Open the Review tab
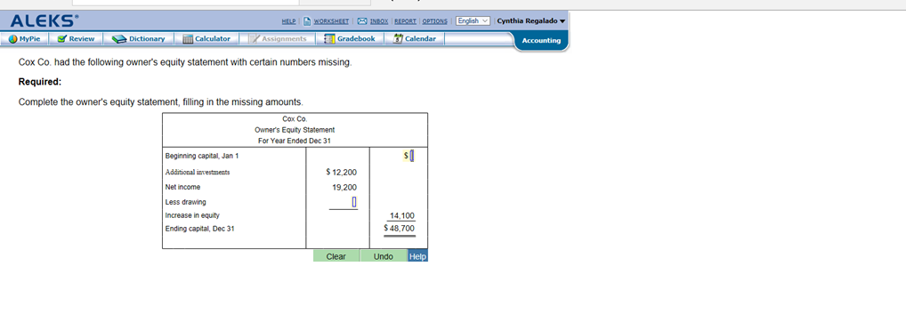 pos(76,38)
